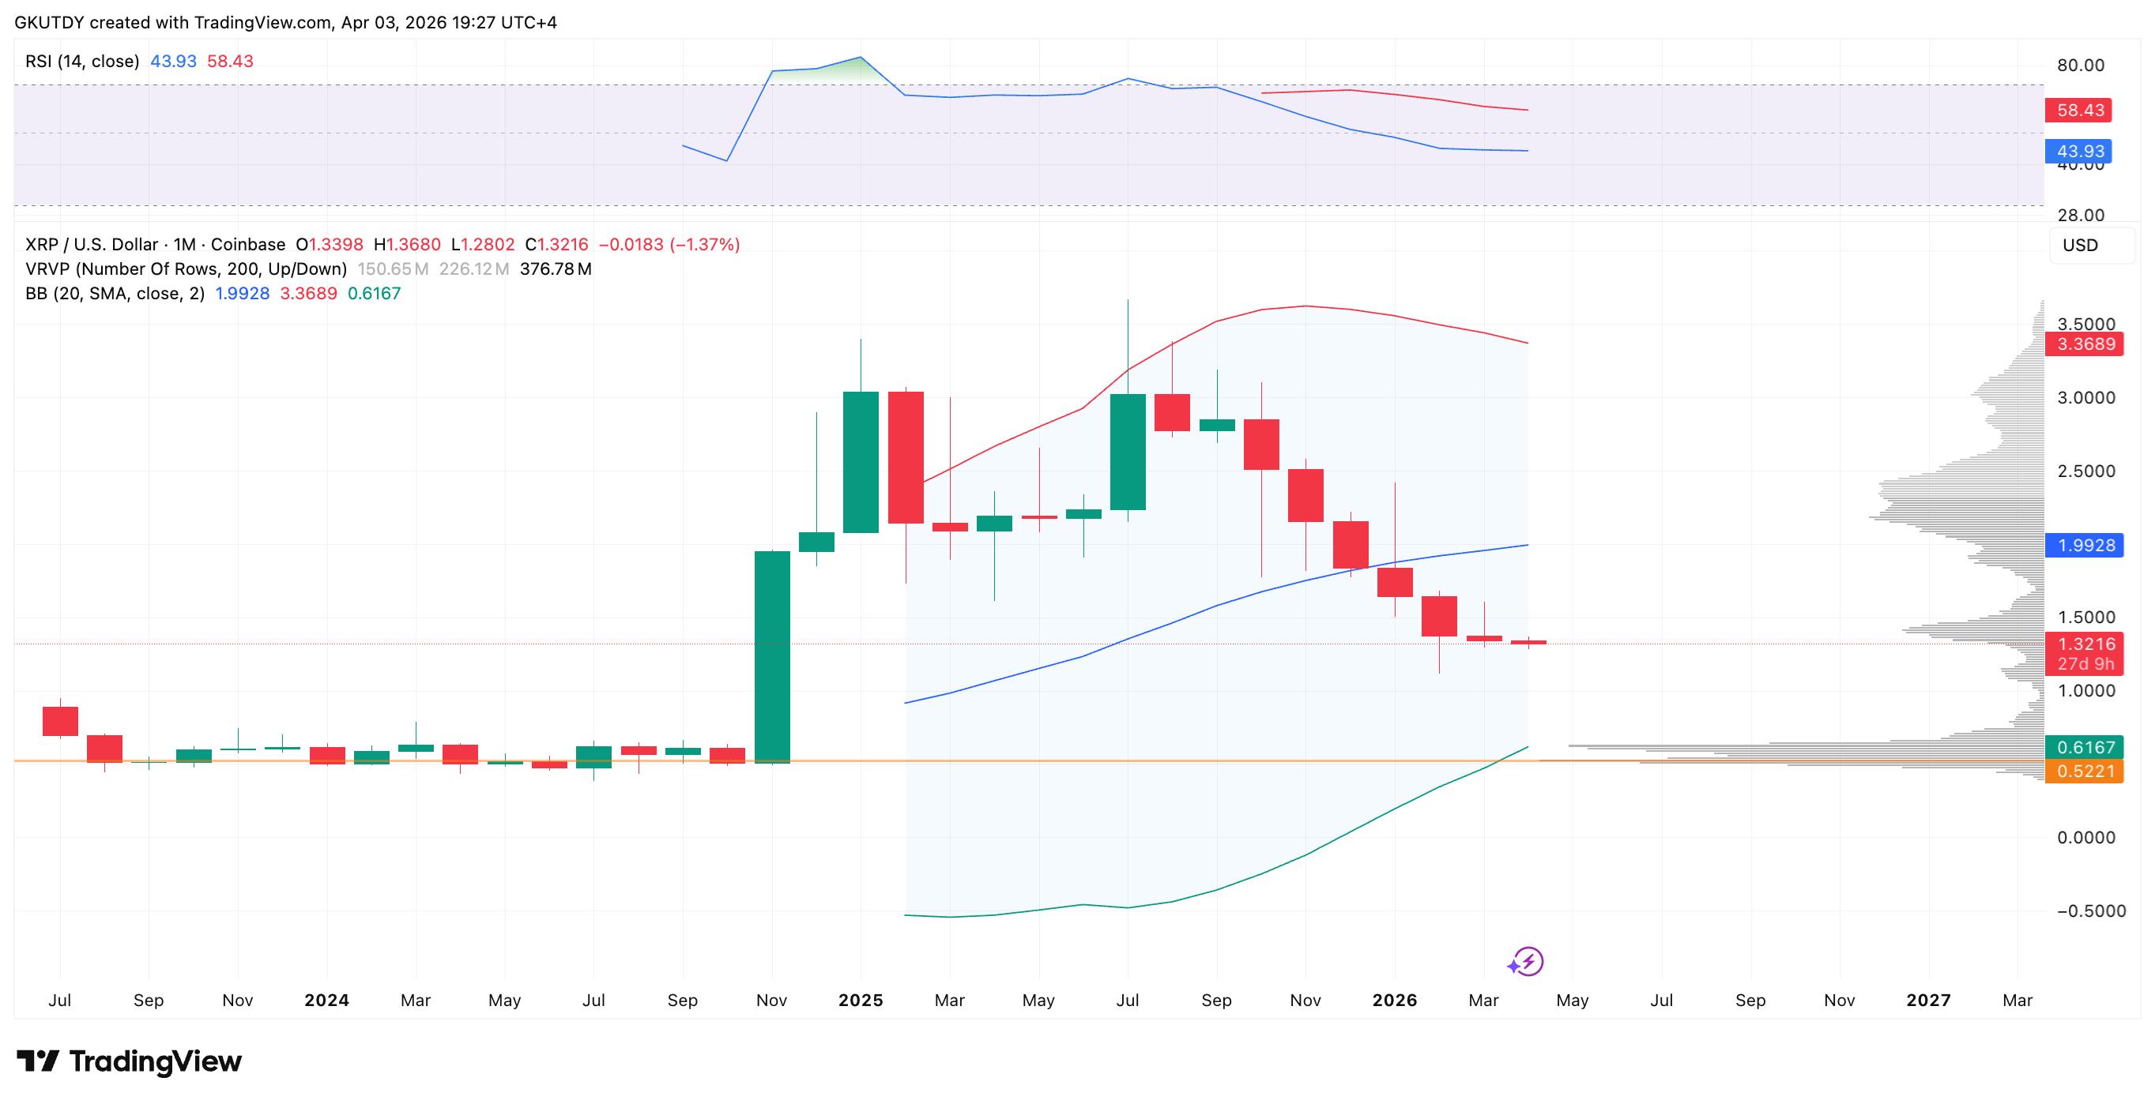Click the orange 0.5221 price label

tap(2084, 771)
